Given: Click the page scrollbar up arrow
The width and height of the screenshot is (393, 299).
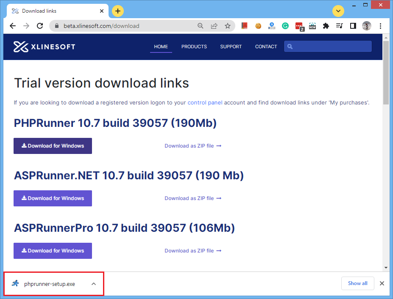Looking at the screenshot, I should coord(386,38).
